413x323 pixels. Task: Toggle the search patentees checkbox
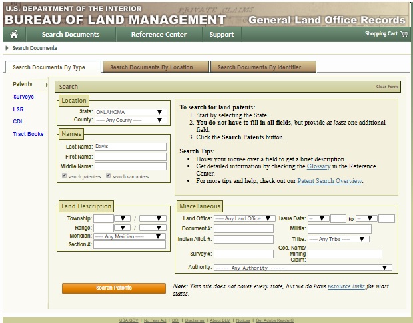(x=64, y=176)
